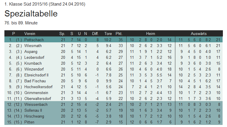This screenshot has width=227, height=127.
Task: Click the Auswärts column group header
Action: [199, 34]
